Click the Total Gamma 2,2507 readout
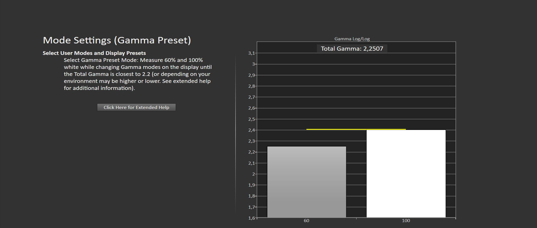The height and width of the screenshot is (228, 537). [x=352, y=49]
